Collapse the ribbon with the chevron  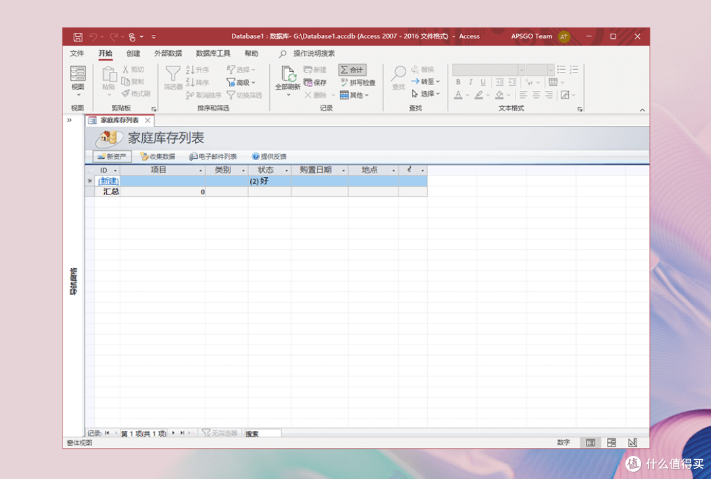[x=642, y=110]
